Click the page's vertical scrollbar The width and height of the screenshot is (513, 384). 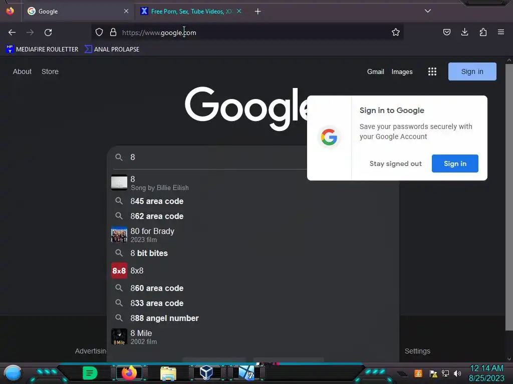[509, 196]
